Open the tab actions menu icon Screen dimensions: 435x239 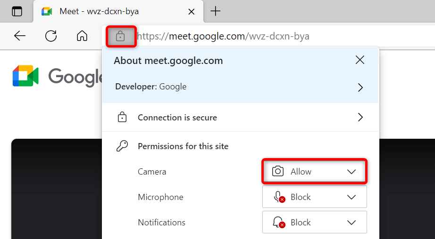pos(17,11)
